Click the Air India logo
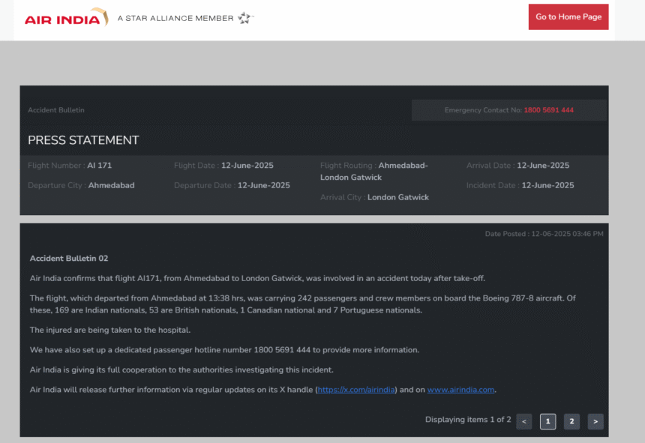This screenshot has width=645, height=443. tap(66, 17)
